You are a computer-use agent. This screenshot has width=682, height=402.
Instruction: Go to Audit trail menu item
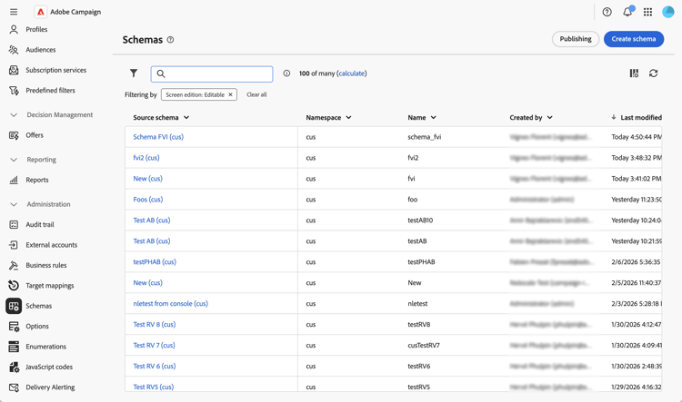point(40,224)
